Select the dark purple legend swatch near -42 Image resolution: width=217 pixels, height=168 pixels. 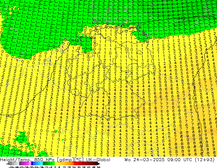[20, 164]
